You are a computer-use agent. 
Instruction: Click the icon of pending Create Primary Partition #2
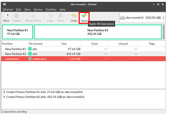coord(4,97)
